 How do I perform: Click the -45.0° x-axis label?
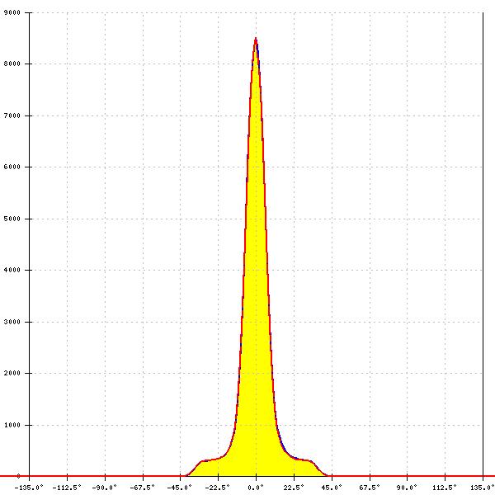tap(180, 488)
